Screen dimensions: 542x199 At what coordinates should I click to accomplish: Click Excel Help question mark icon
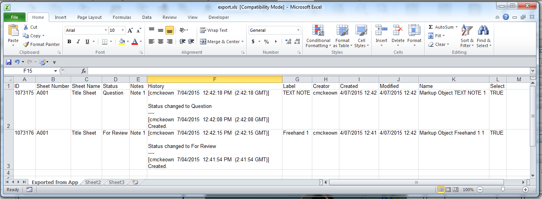click(x=506, y=17)
